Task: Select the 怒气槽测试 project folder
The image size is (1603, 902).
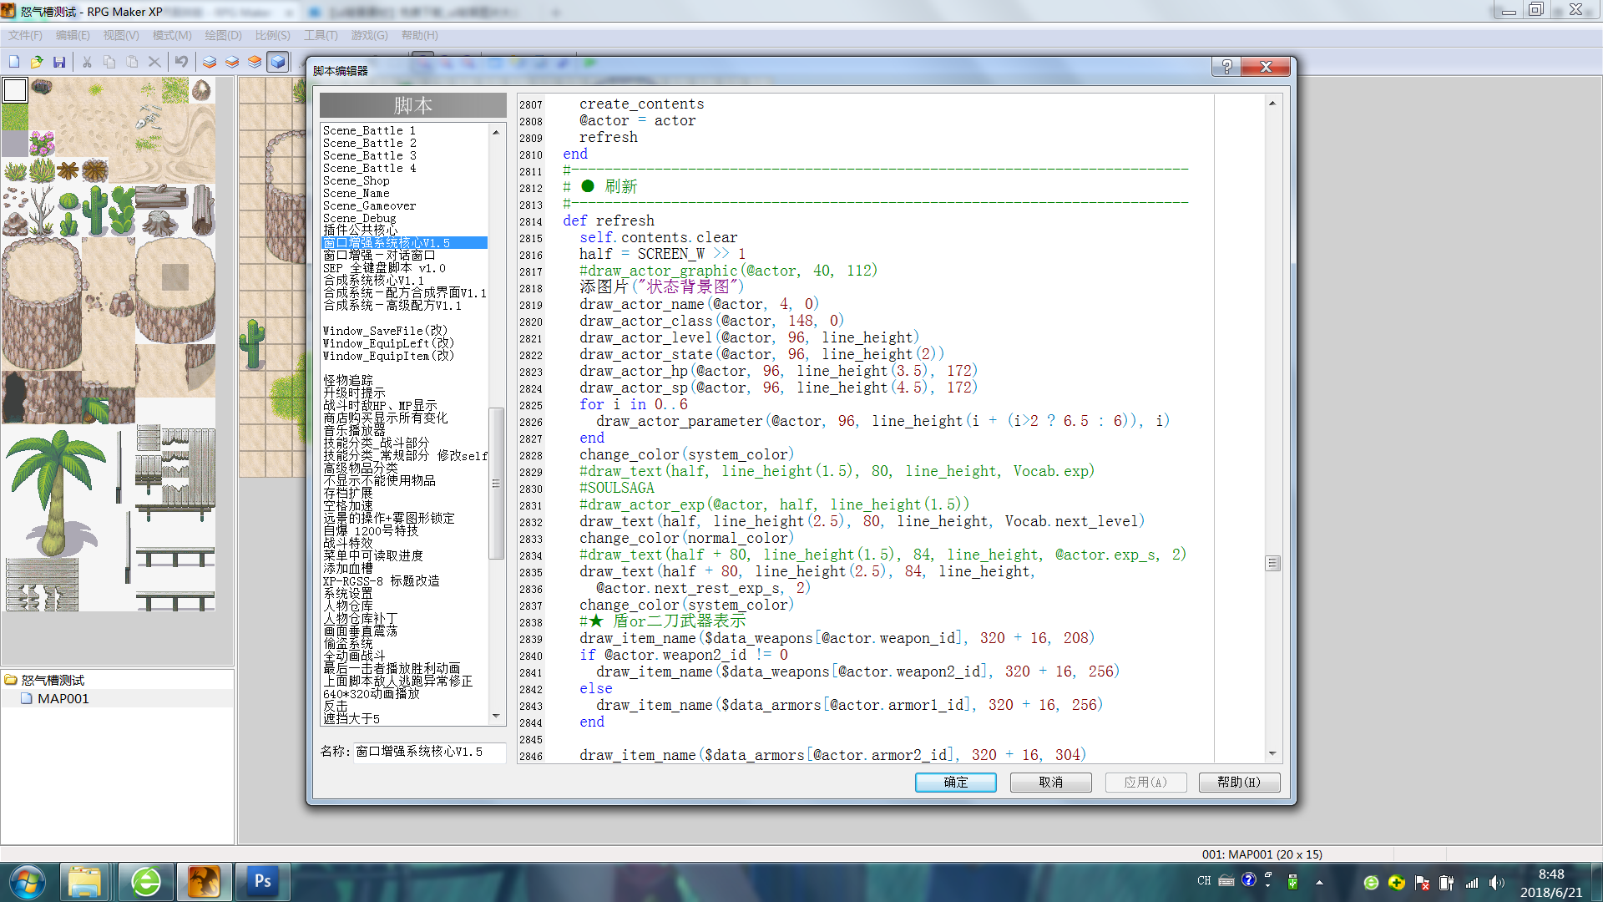Action: (x=53, y=680)
